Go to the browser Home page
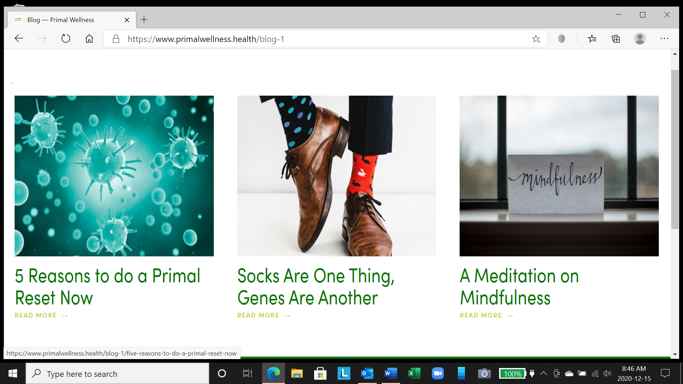This screenshot has width=683, height=384. 89,38
